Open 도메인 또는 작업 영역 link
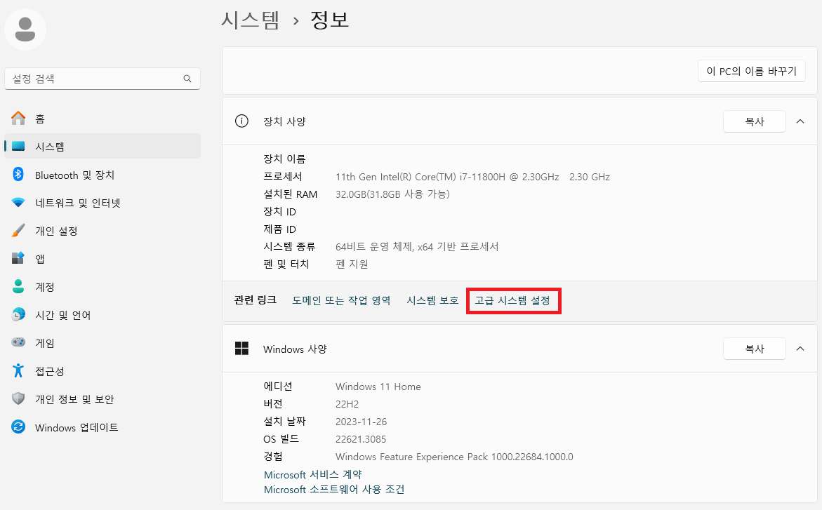This screenshot has width=822, height=510. coord(341,300)
